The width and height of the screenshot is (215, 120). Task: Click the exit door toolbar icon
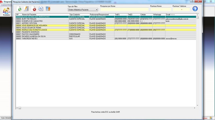tap(48, 9)
